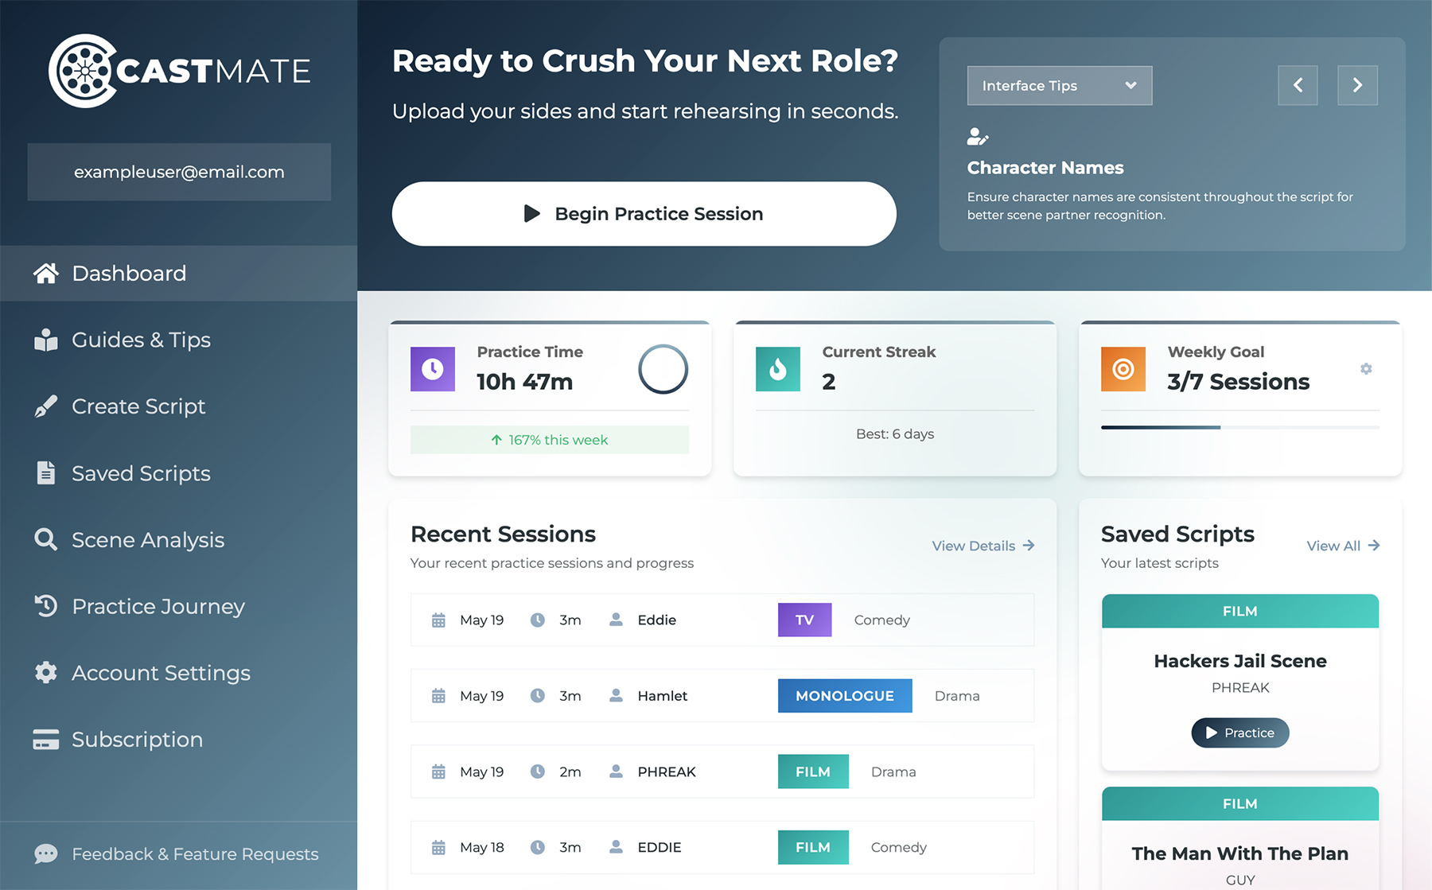Click the 3/7 Sessions value
1432x890 pixels.
(1238, 382)
